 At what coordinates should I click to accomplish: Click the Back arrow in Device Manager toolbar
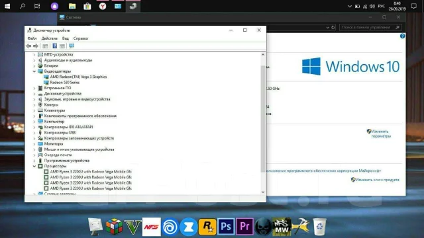pos(28,46)
